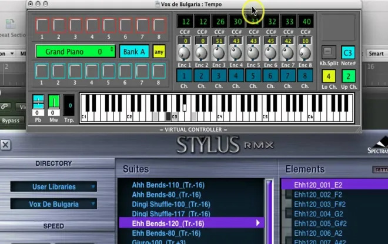Open the User Libraries dropdown
Image resolution: width=388 pixels, height=244 pixels.
53,186
